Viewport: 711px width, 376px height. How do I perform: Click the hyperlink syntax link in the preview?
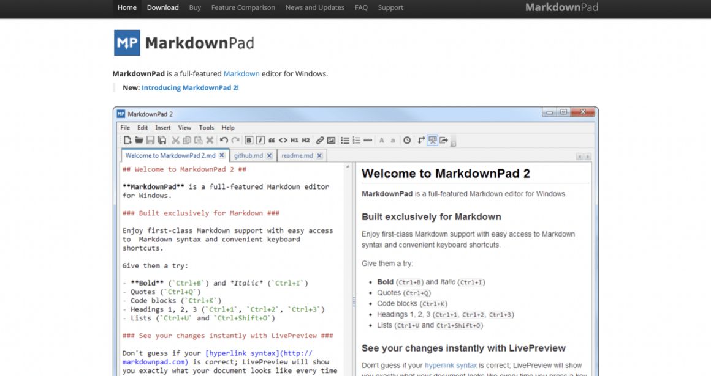coord(451,365)
